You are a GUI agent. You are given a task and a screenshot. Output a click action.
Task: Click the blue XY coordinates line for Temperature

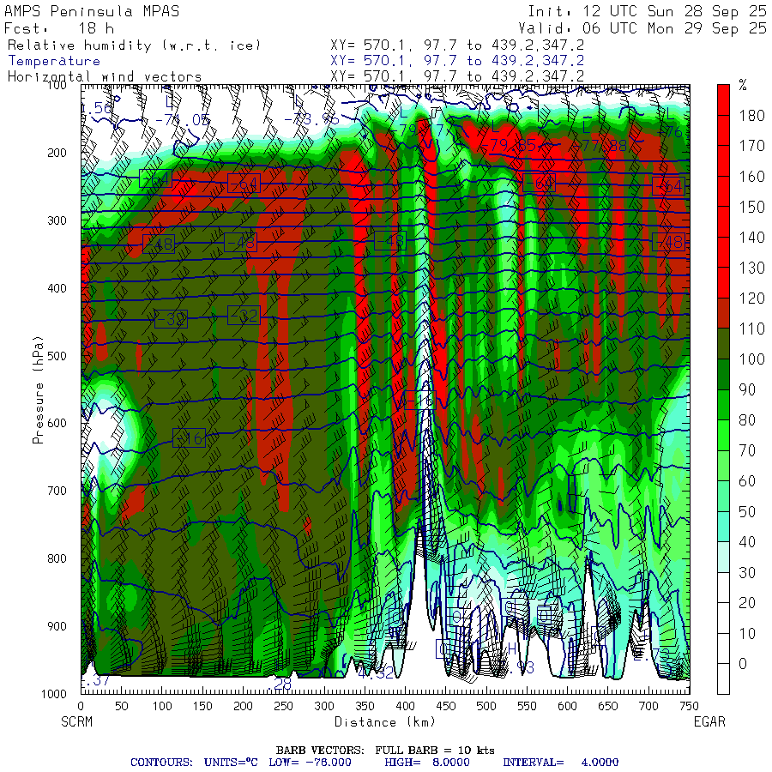pos(457,61)
